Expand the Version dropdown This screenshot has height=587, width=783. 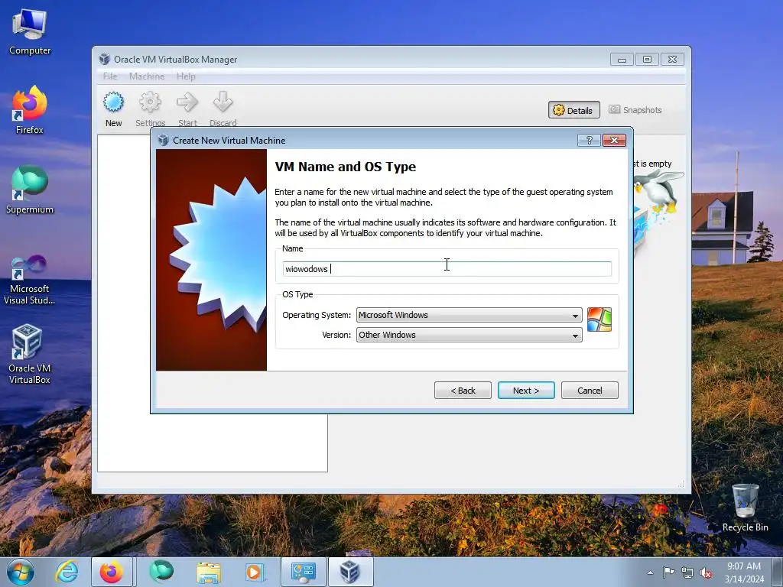coord(469,335)
